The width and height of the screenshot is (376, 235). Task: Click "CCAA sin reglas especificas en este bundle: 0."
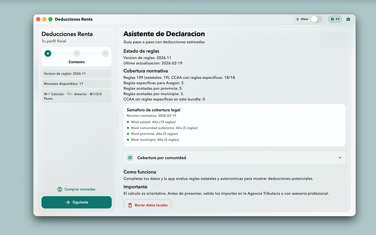click(164, 99)
